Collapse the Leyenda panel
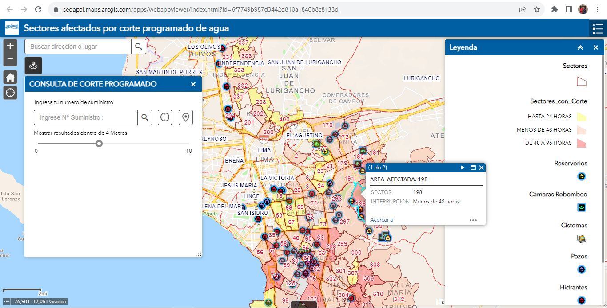 pos(580,47)
